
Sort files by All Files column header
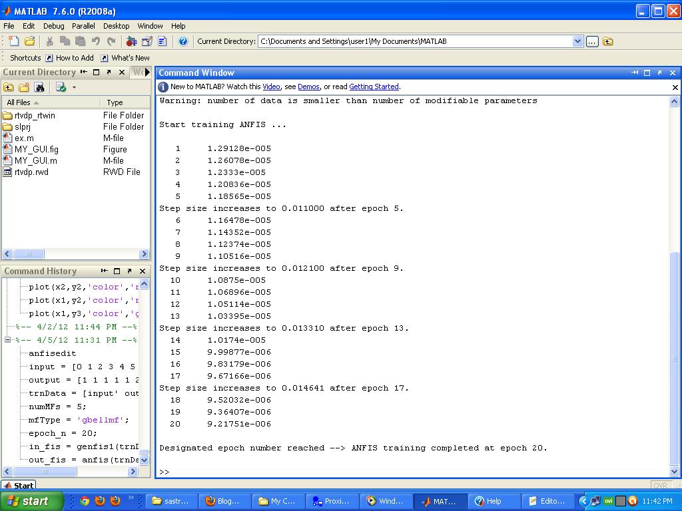tap(51, 102)
